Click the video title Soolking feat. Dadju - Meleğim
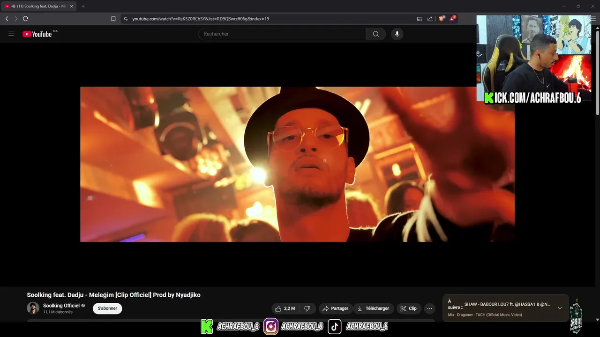 tap(113, 295)
